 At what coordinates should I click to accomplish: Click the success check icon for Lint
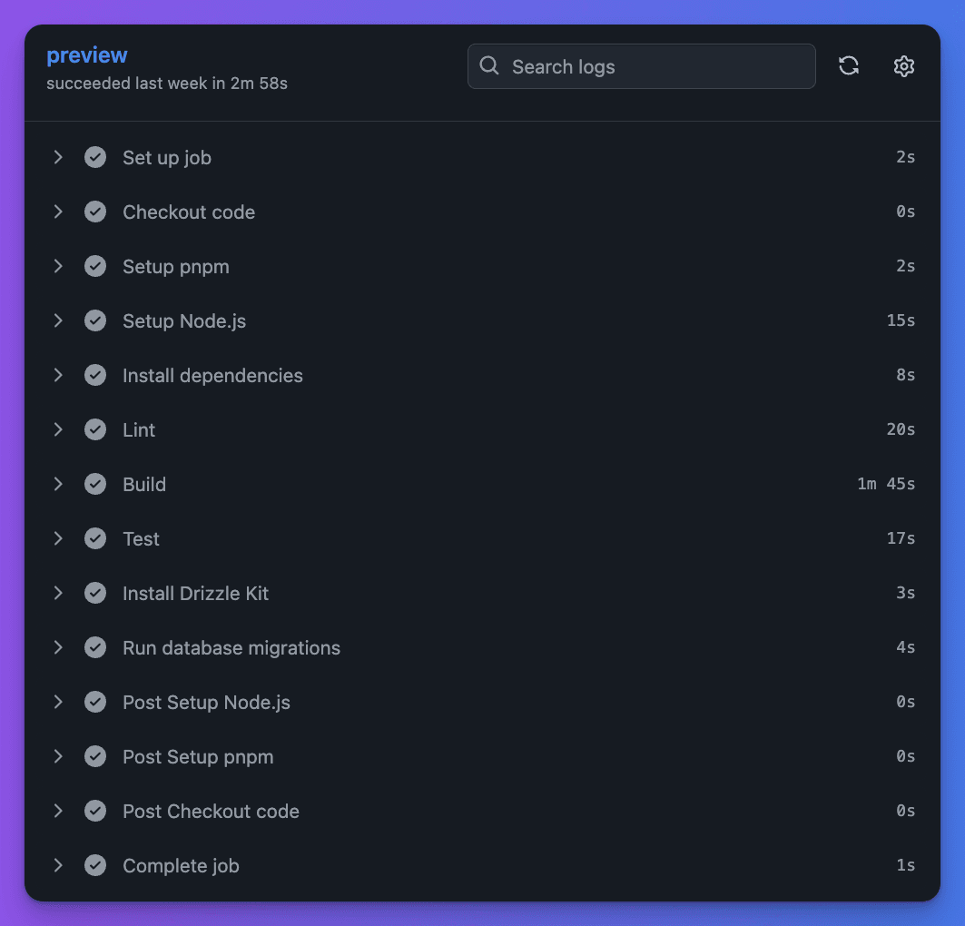pyautogui.click(x=95, y=429)
